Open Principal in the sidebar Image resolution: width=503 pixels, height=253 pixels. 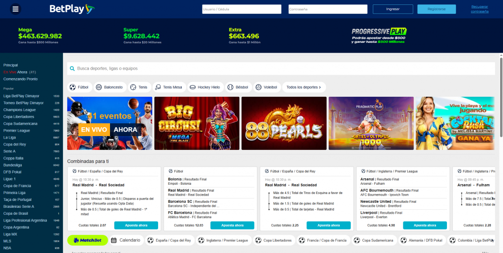click(11, 65)
